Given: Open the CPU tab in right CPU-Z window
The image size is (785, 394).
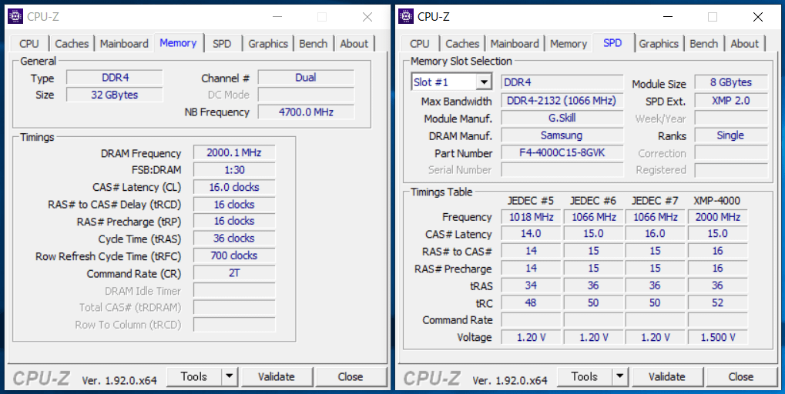Looking at the screenshot, I should click(420, 44).
